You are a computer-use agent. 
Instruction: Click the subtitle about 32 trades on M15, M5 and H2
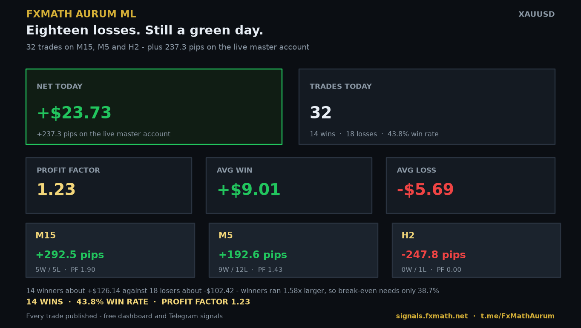pyautogui.click(x=168, y=47)
